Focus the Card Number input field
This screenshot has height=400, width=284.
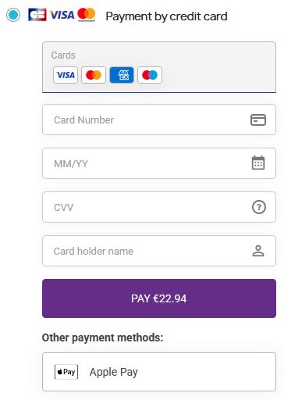[x=159, y=120]
